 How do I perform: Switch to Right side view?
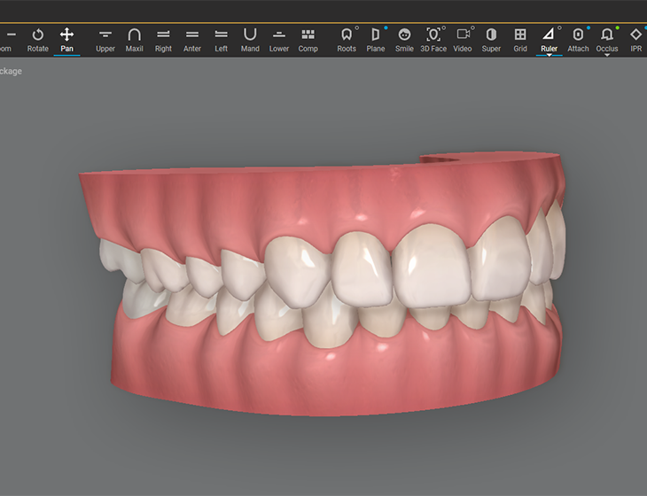163,39
